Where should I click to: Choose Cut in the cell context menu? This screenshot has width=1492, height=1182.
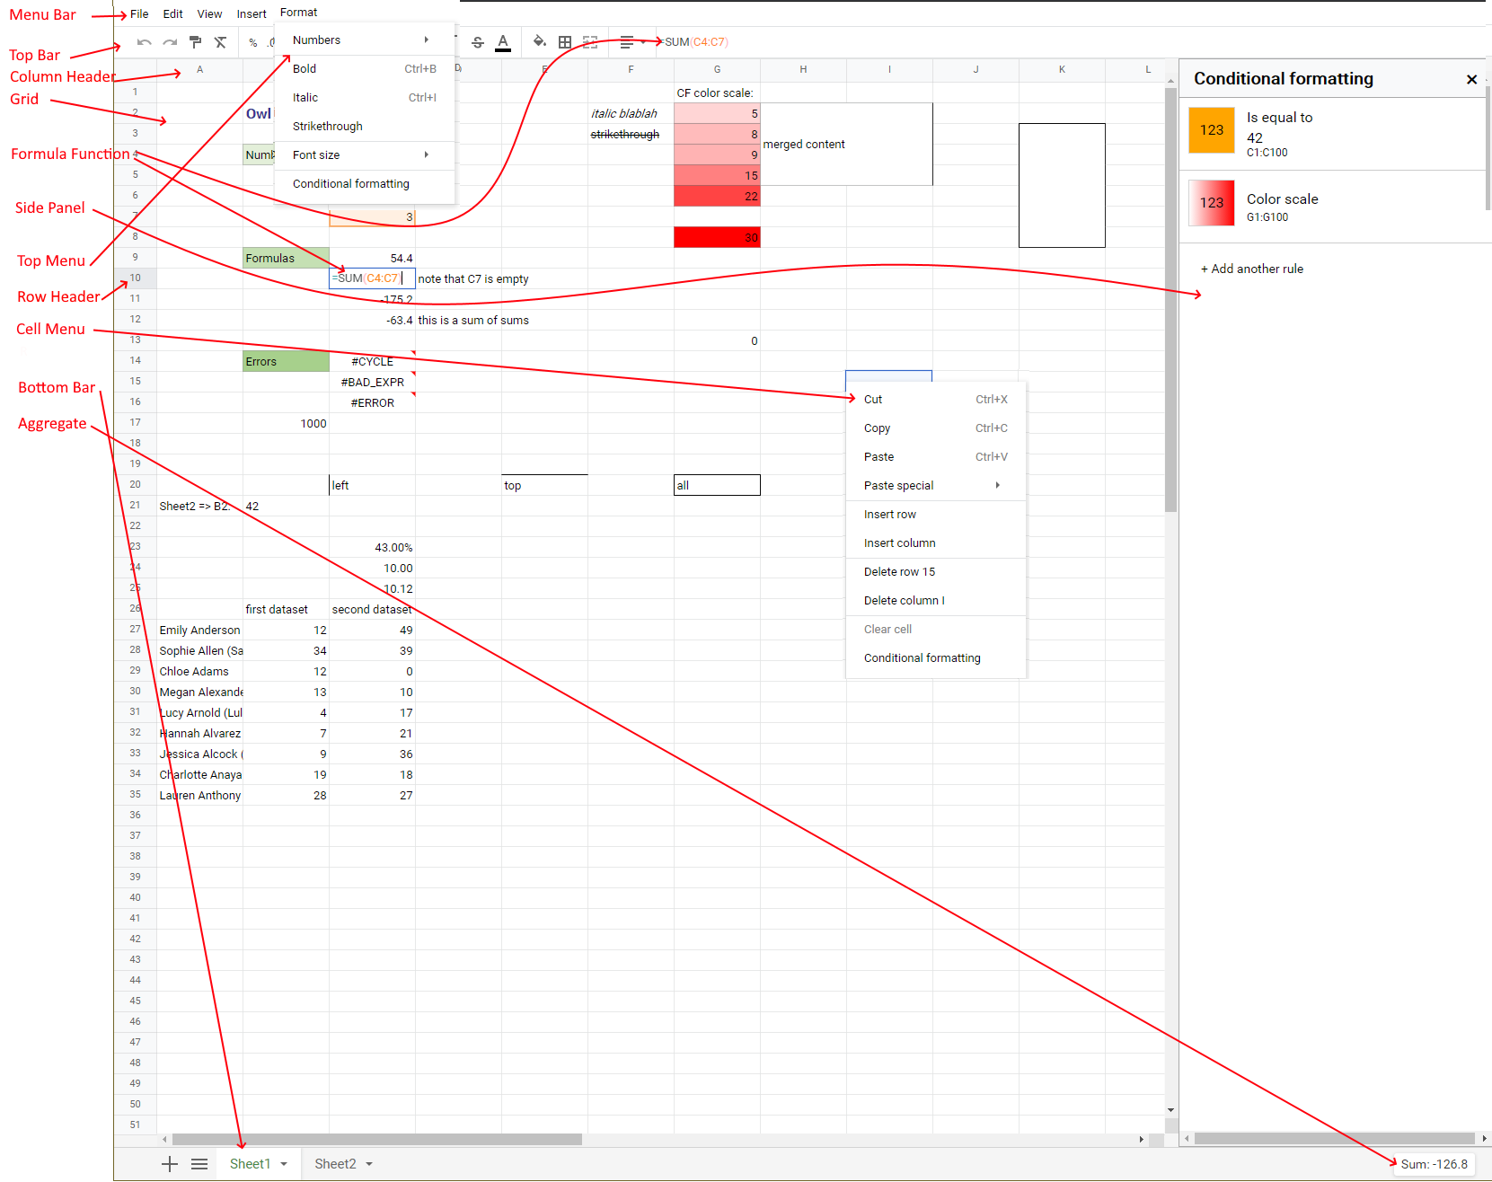point(936,399)
